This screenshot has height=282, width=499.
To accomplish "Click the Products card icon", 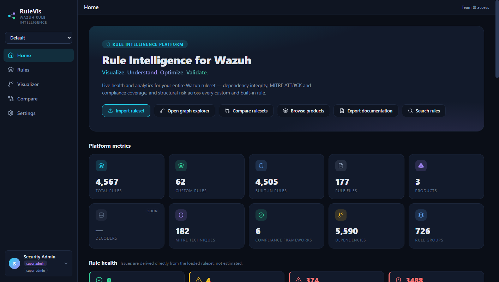I will [x=421, y=166].
